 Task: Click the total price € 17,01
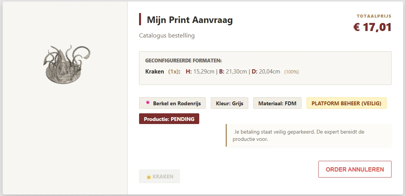coord(372,27)
